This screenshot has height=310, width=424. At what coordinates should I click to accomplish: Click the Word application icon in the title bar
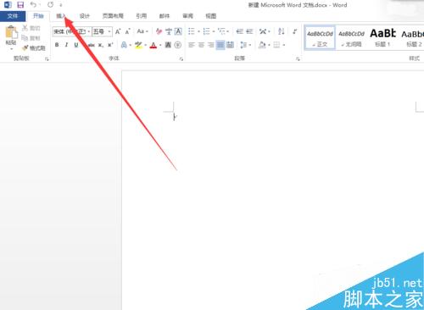pyautogui.click(x=8, y=5)
